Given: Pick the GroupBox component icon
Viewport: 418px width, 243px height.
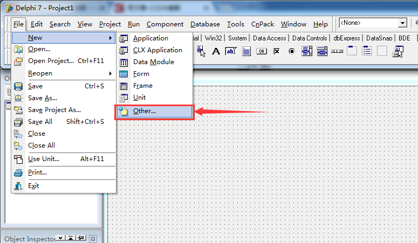Looking at the screenshot, I should pos(352,51).
